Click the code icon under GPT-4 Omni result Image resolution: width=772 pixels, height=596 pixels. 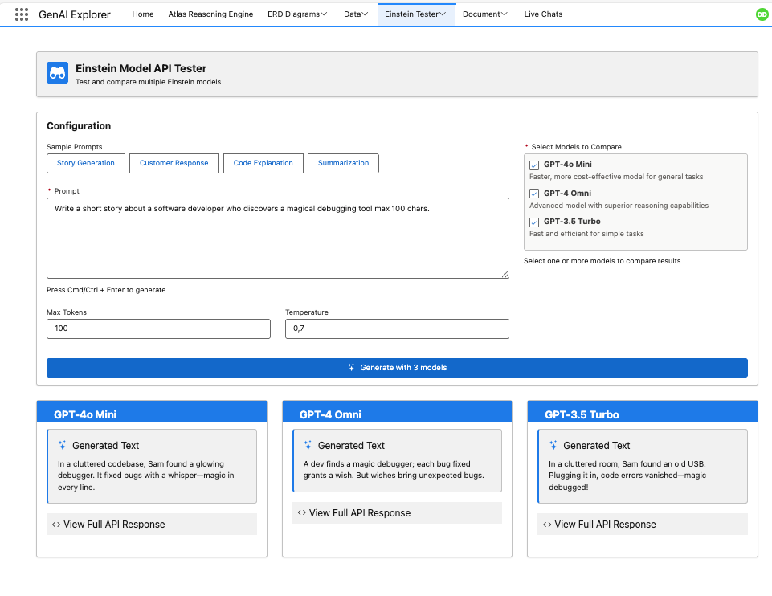301,513
